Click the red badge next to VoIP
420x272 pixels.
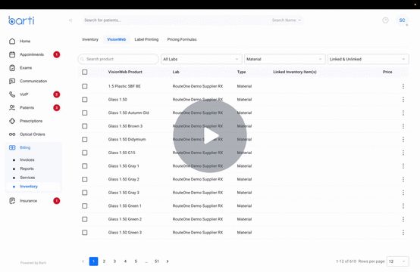coord(57,94)
